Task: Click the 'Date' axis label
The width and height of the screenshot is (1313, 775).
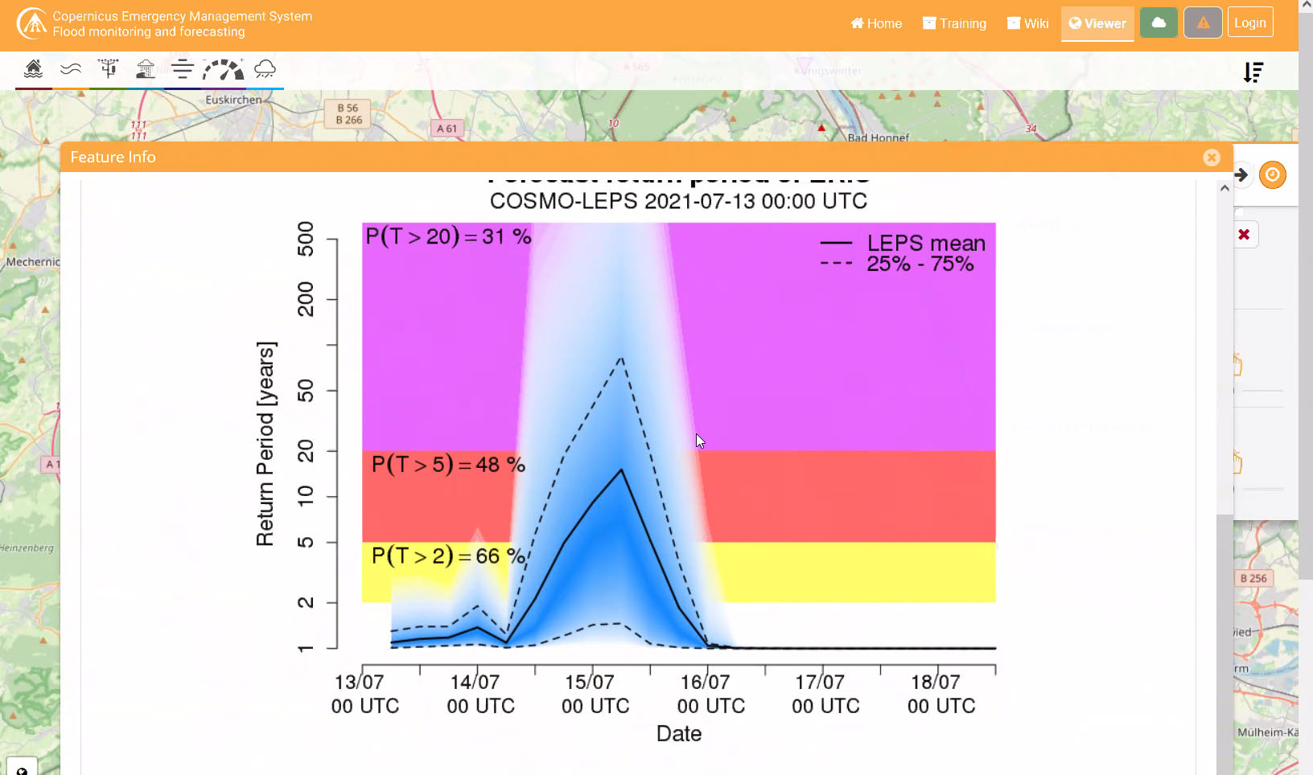Action: (x=679, y=733)
